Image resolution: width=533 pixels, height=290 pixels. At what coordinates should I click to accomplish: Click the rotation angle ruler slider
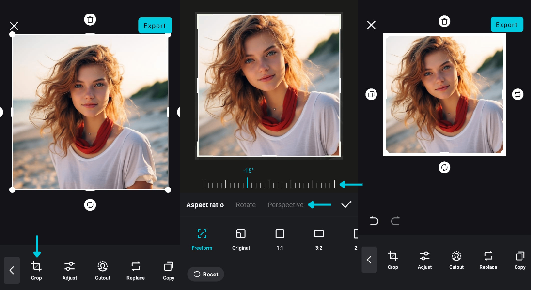(269, 184)
